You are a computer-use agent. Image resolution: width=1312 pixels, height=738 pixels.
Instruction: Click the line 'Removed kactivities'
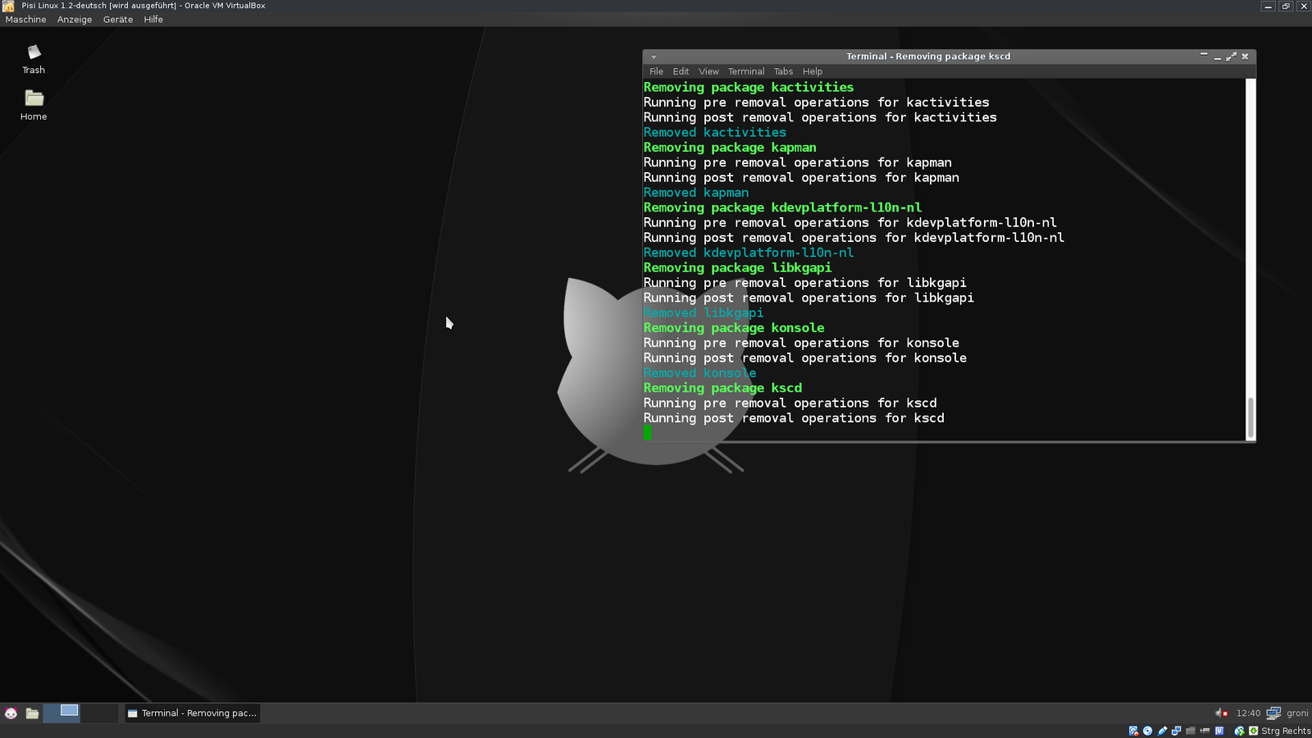(715, 133)
